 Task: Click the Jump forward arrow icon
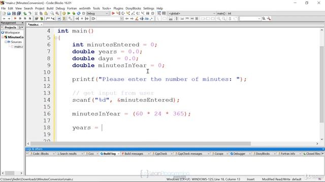tap(9, 19)
